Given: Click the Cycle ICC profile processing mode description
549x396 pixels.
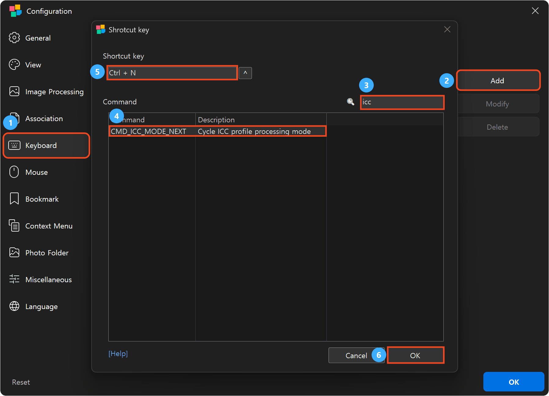Looking at the screenshot, I should 254,131.
